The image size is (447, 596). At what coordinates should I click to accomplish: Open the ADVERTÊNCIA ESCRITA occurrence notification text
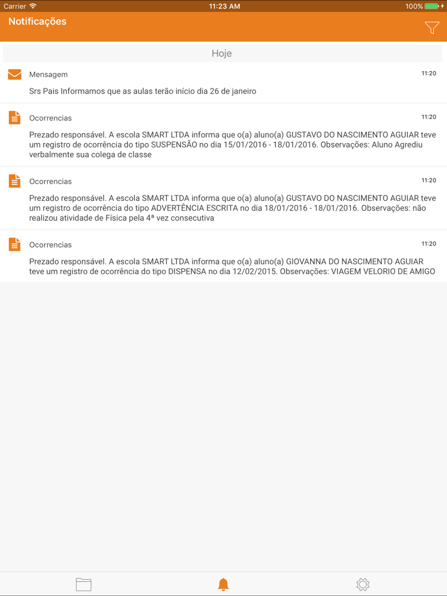(x=232, y=208)
